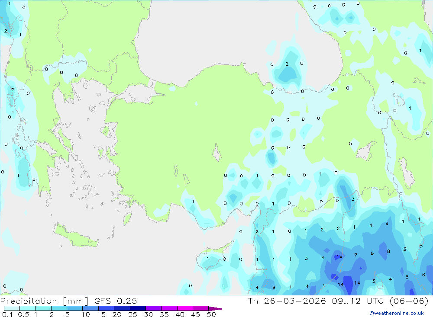433x317 pixels.
Task: Click the '7' precipitation value on map
Action: click(355, 255)
